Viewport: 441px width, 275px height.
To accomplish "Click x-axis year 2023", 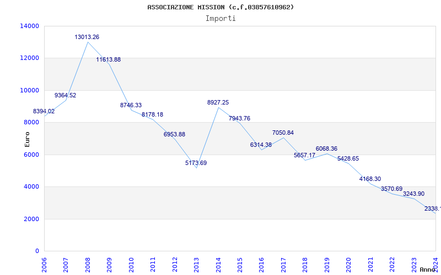I will (x=414, y=265).
